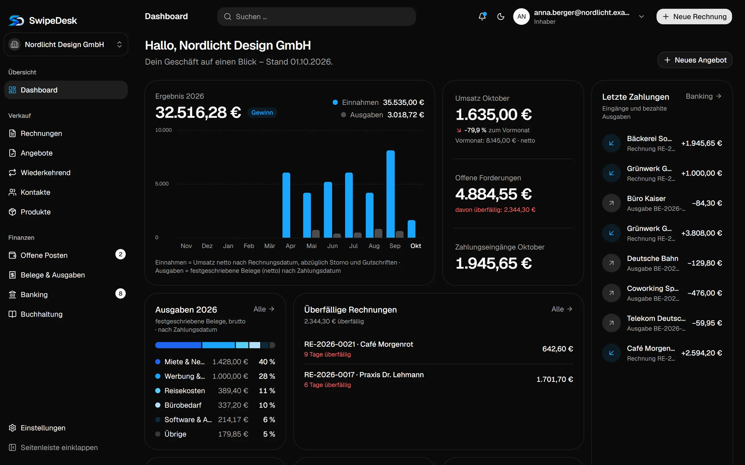
Task: Click the Gewinn badge
Action: click(x=262, y=113)
